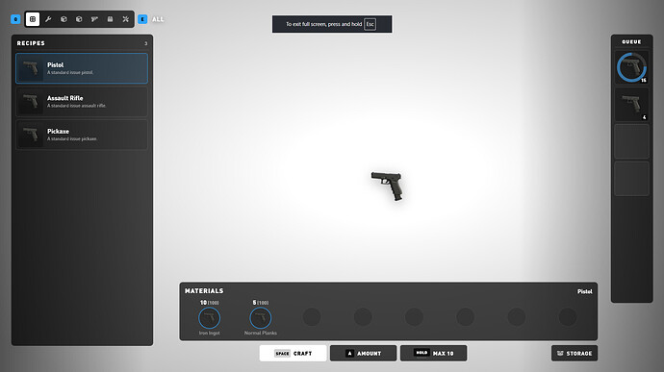Viewport: 664px width, 372px height.
Task: Click the Assault Rifle recipe thumbnail
Action: pos(31,102)
